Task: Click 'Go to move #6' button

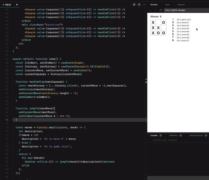Action: 183,37
